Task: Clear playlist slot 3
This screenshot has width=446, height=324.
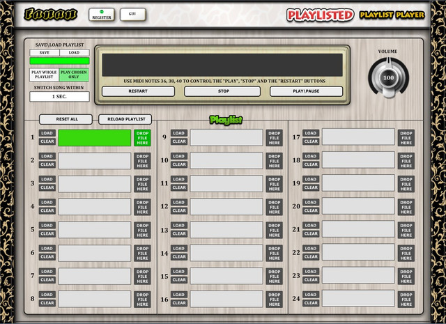Action: 47,187
